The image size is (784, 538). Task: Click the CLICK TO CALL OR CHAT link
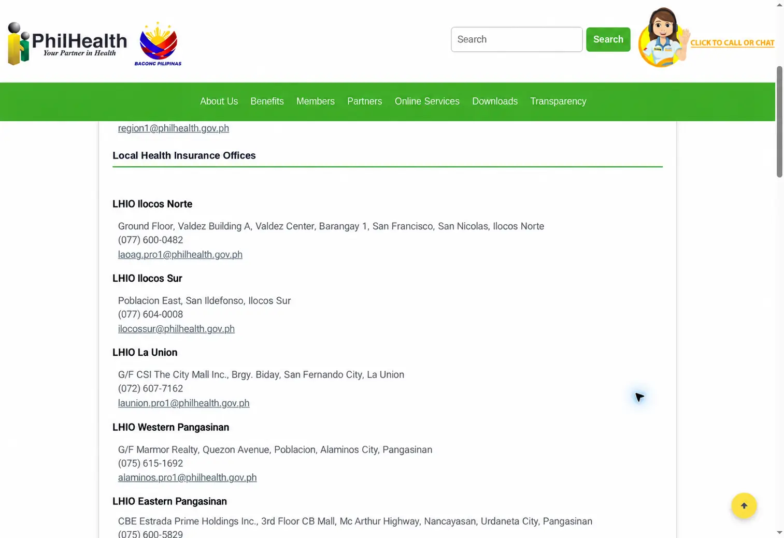coord(732,43)
